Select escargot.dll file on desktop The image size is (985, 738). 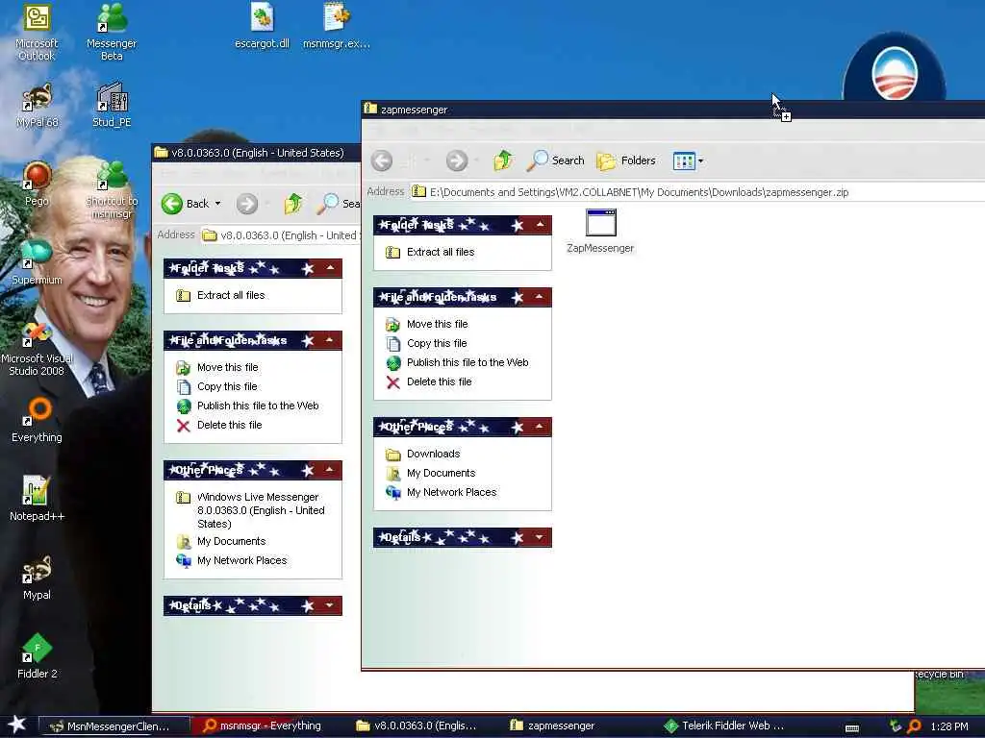pos(262,26)
